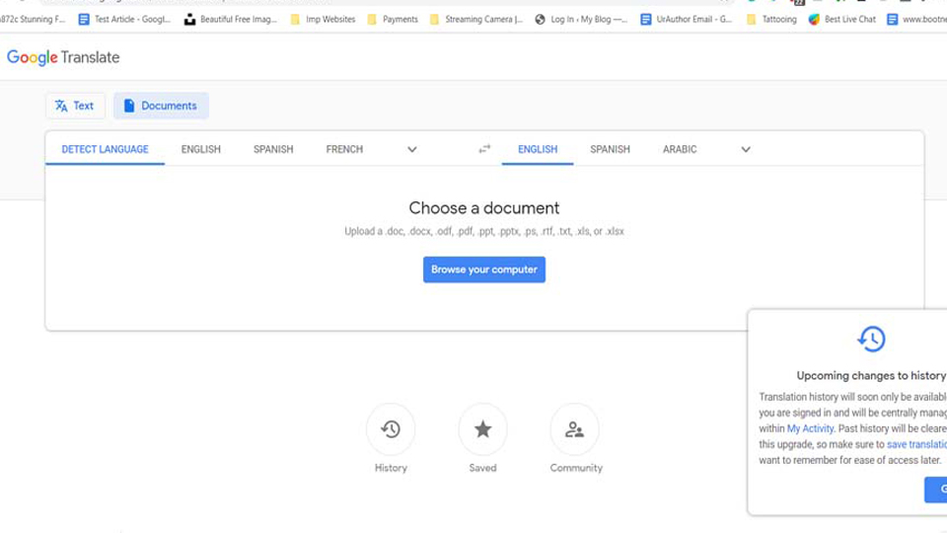Image resolution: width=947 pixels, height=533 pixels.
Task: Open Saved translations star
Action: point(482,429)
